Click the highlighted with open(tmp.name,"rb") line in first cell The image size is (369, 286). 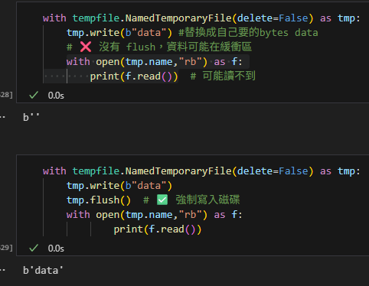pyautogui.click(x=155, y=62)
